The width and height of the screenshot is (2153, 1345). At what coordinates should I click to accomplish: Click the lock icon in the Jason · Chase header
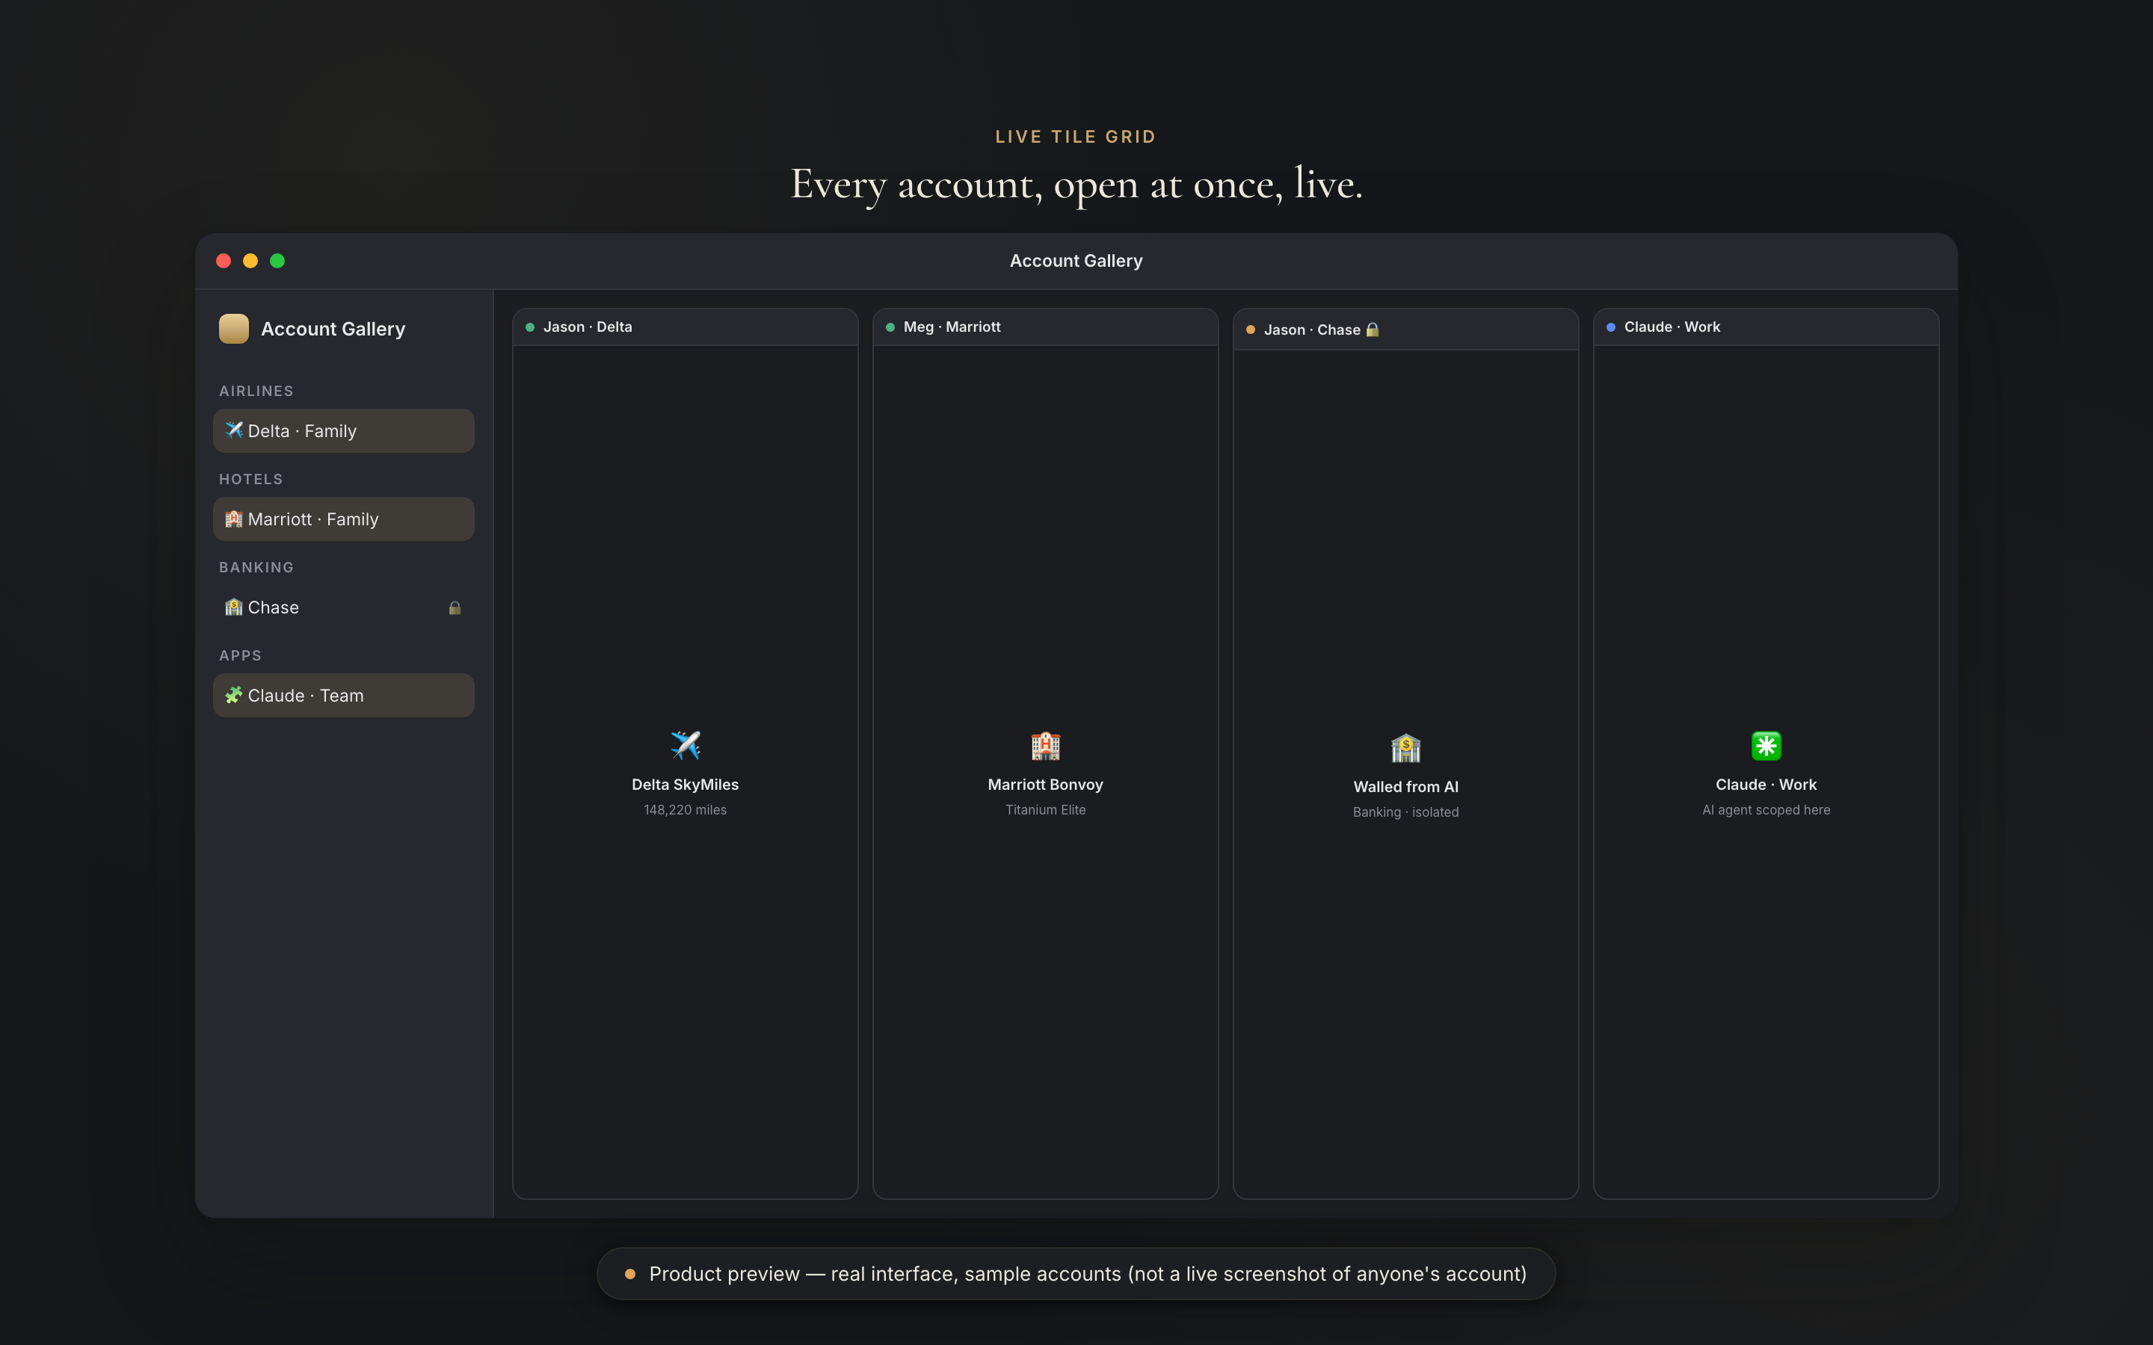[1373, 329]
